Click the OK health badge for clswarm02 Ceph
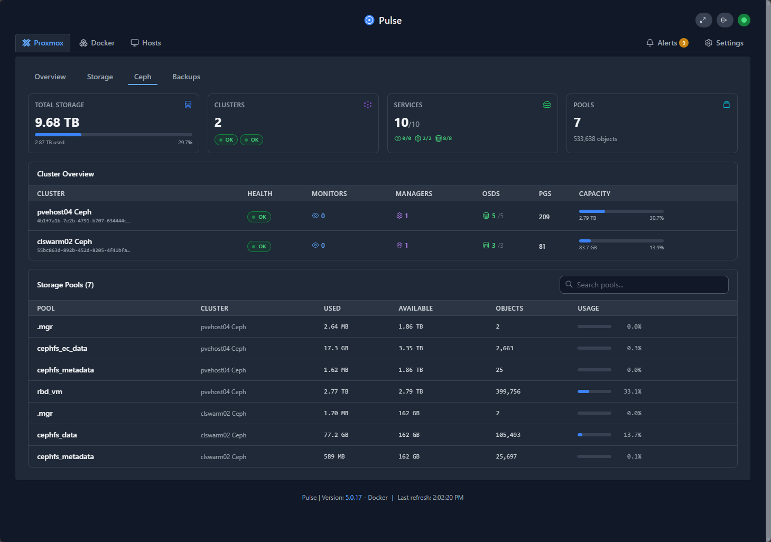This screenshot has width=771, height=542. (259, 246)
